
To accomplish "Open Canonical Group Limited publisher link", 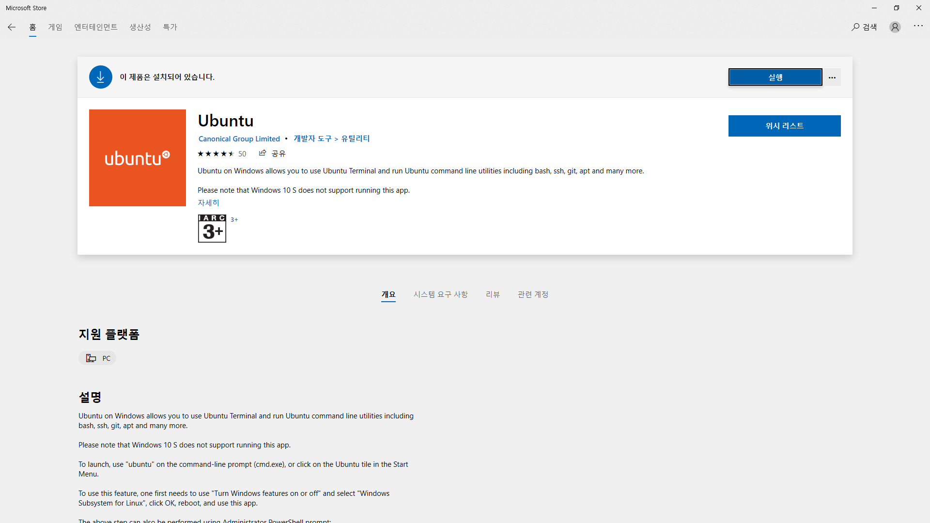I will (x=239, y=139).
